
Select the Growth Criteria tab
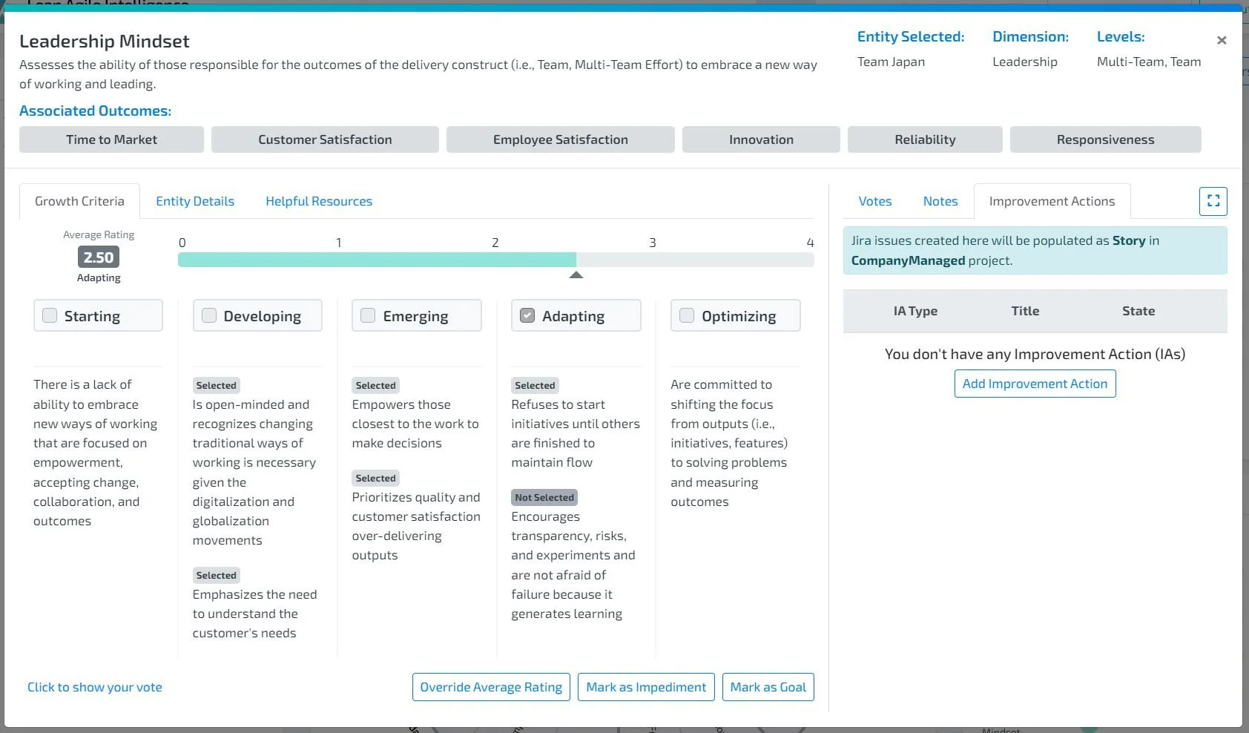click(79, 200)
